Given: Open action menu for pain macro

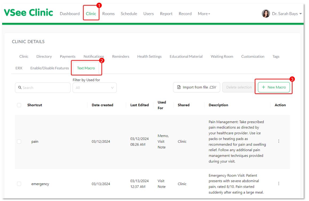Looking at the screenshot, I should [279, 141].
